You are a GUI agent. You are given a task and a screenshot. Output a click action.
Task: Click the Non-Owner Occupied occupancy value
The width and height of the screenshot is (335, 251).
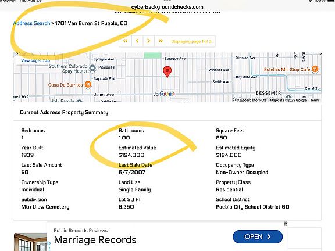click(242, 172)
